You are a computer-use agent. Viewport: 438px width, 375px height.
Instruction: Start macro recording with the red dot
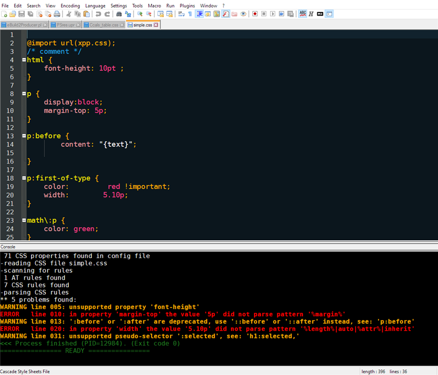click(255, 14)
